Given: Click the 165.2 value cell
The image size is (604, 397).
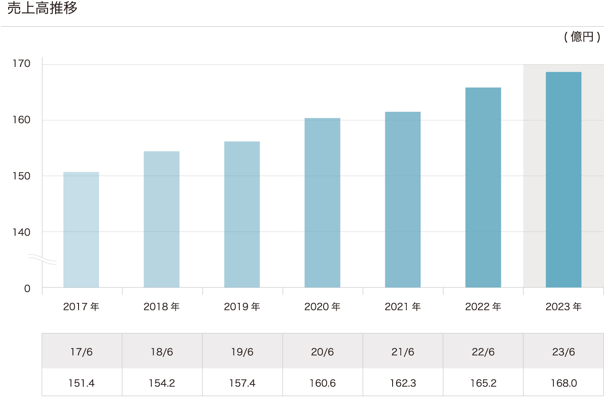Looking at the screenshot, I should pyautogui.click(x=483, y=383).
